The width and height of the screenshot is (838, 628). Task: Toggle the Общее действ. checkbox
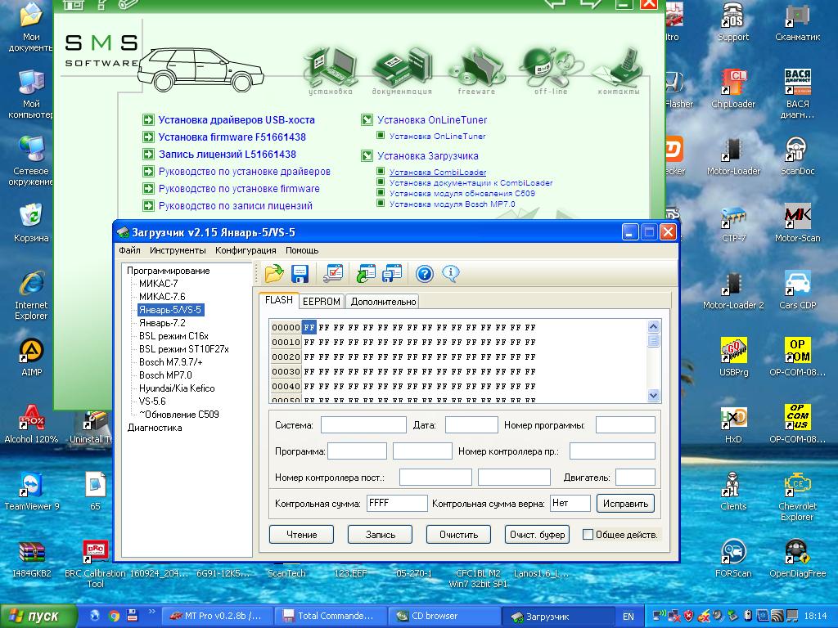click(588, 535)
